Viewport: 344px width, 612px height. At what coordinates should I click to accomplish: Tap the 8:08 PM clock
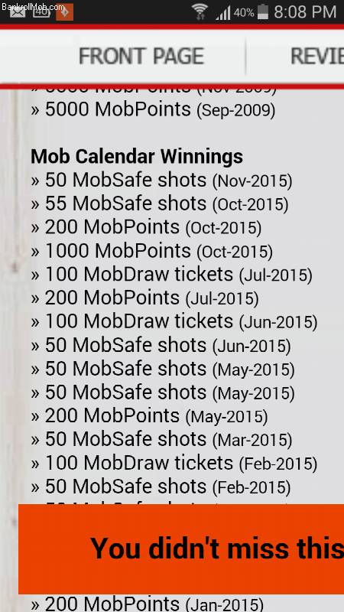pyautogui.click(x=305, y=12)
